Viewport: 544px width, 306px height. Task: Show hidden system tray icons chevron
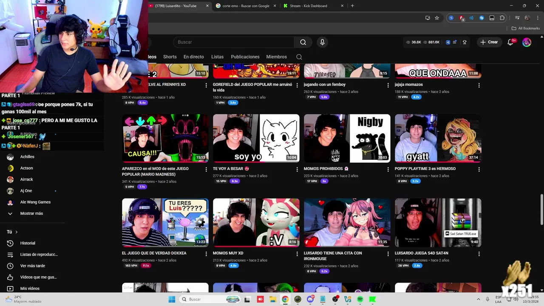478,299
